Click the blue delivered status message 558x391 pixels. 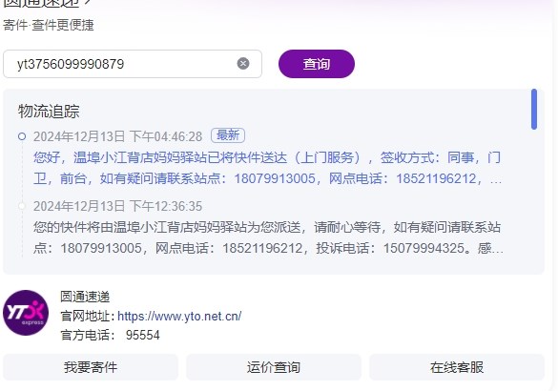coord(268,168)
